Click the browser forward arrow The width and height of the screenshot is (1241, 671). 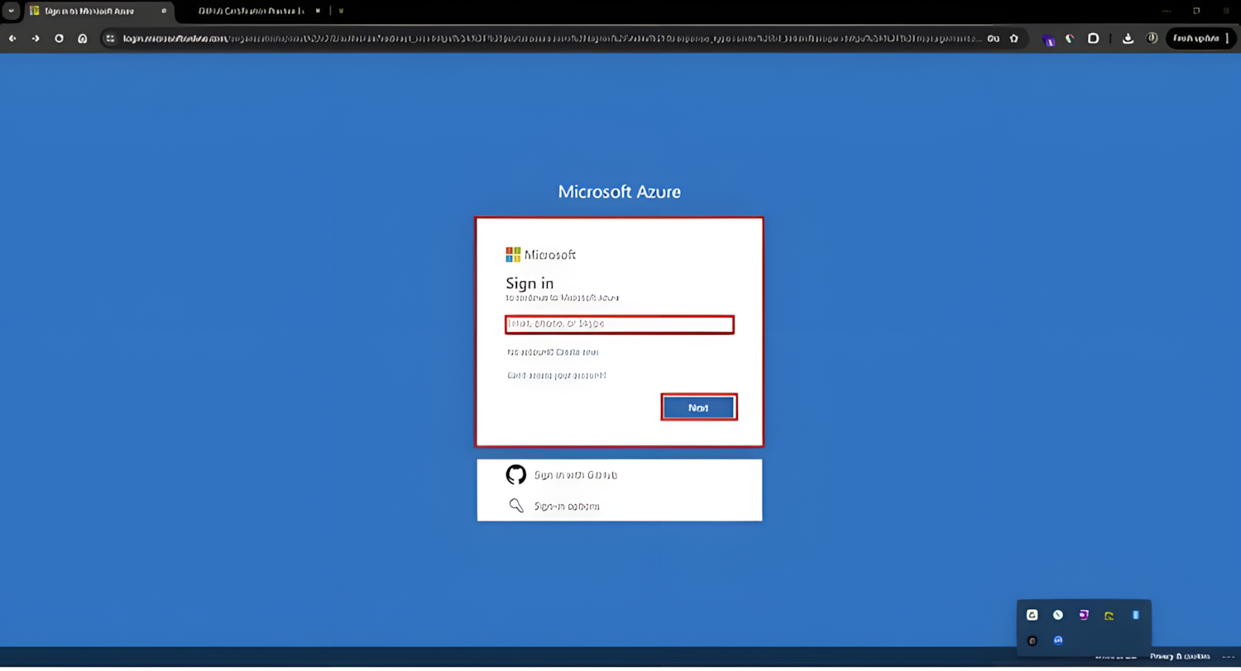[x=36, y=38]
